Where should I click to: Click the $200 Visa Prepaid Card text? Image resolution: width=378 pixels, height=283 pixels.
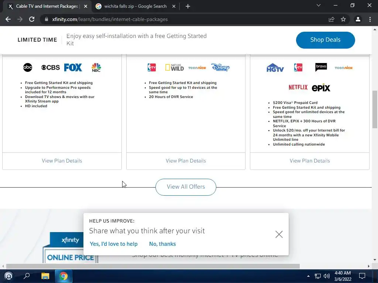[295, 103]
